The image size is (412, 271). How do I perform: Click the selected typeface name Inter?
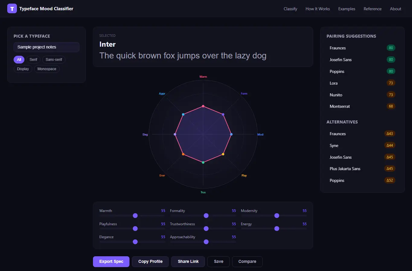click(107, 44)
